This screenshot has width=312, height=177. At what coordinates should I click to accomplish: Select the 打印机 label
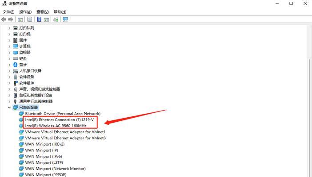25,34
